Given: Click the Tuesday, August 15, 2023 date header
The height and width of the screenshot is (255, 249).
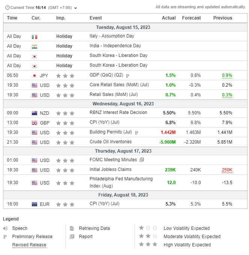Looking at the screenshot, I should click(123, 27).
